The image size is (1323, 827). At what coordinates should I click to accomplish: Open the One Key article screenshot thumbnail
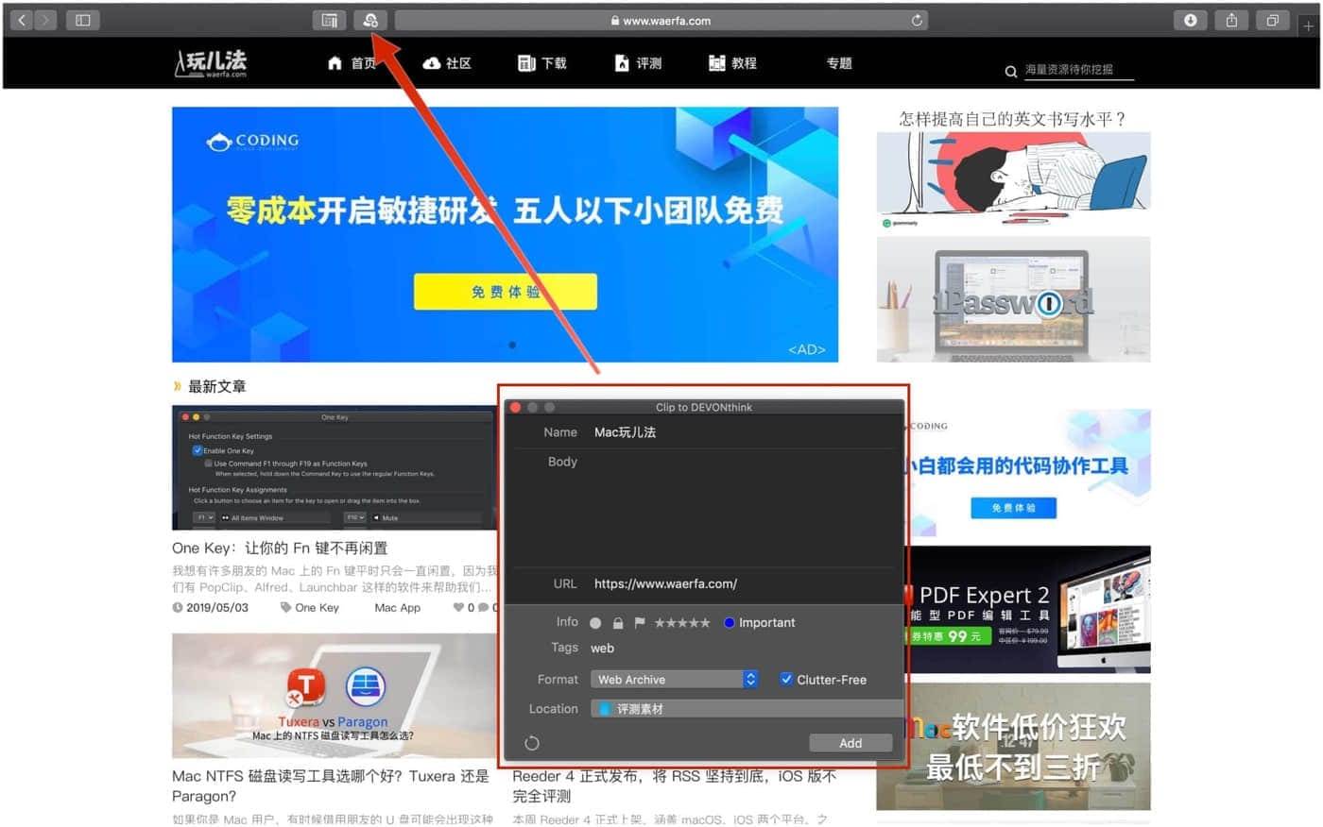click(x=335, y=468)
